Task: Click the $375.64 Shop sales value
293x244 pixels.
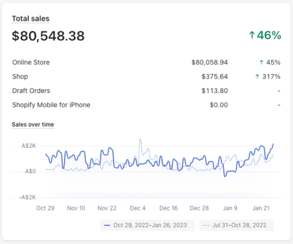Action: click(215, 77)
